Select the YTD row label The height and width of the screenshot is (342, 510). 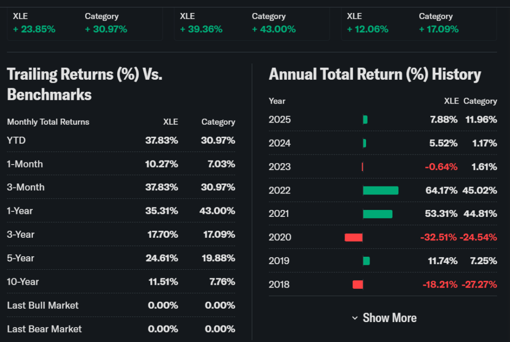[16, 141]
